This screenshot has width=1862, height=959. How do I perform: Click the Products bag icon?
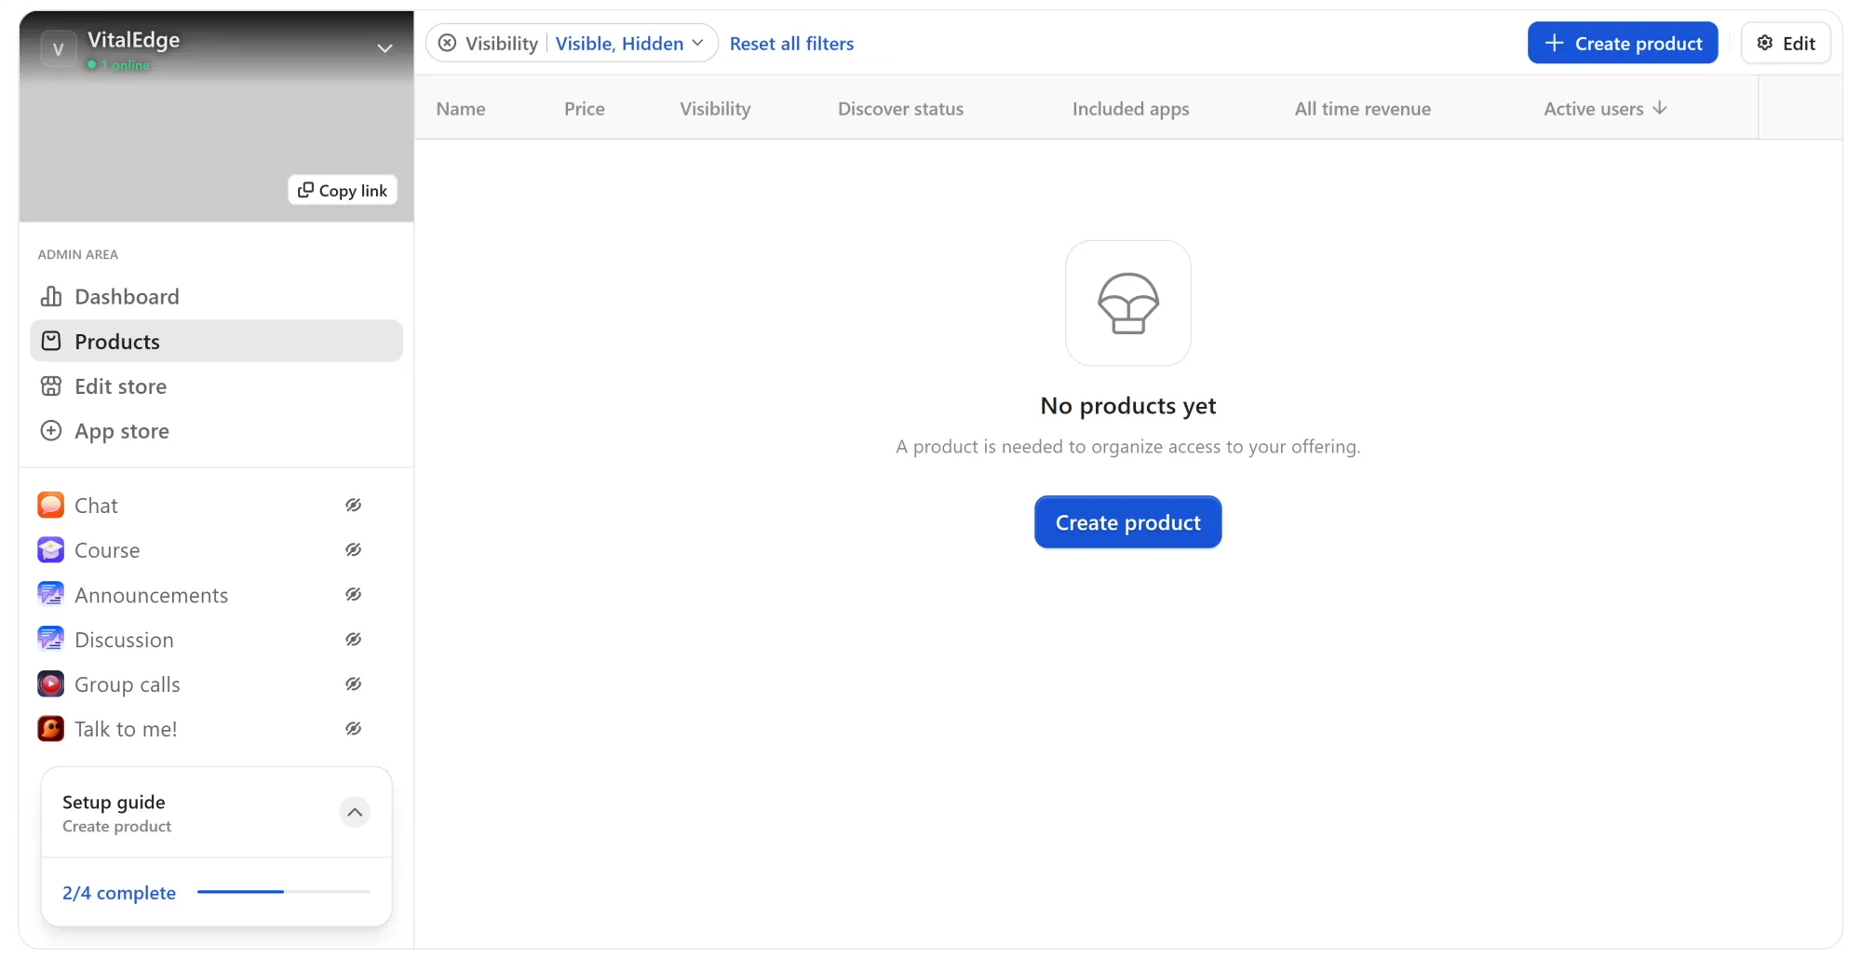tap(51, 342)
